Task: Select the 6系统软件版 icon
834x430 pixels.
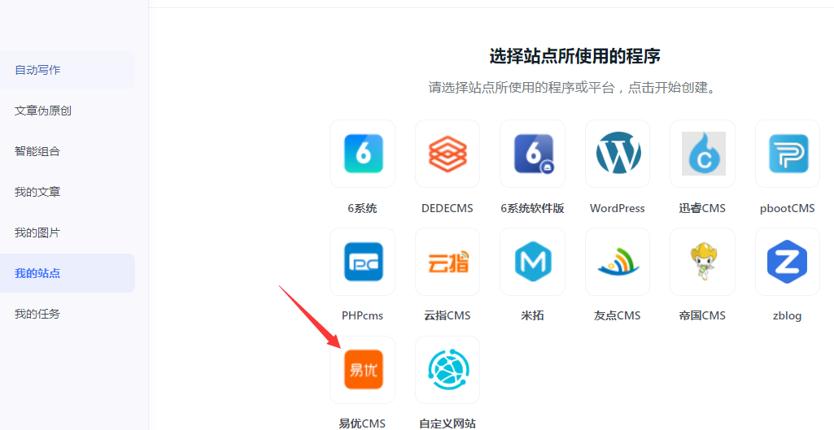Action: tap(532, 154)
